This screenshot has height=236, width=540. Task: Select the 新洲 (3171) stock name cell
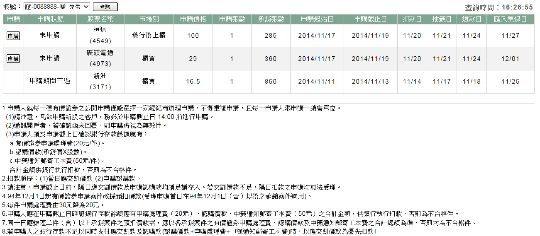pos(100,82)
